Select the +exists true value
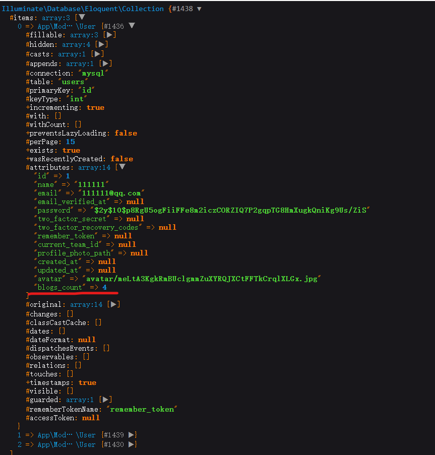This screenshot has width=435, height=455. click(x=71, y=150)
